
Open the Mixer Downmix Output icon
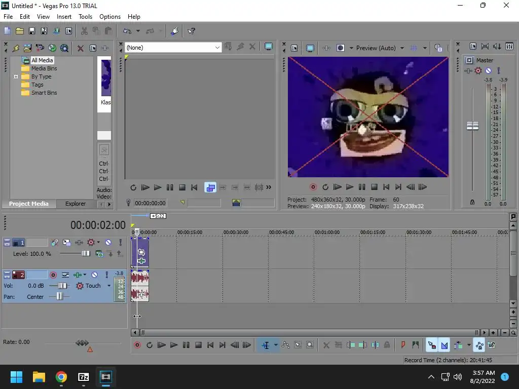485,46
